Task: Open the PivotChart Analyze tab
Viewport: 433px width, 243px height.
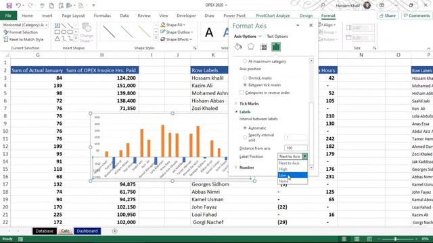Action: tap(273, 16)
